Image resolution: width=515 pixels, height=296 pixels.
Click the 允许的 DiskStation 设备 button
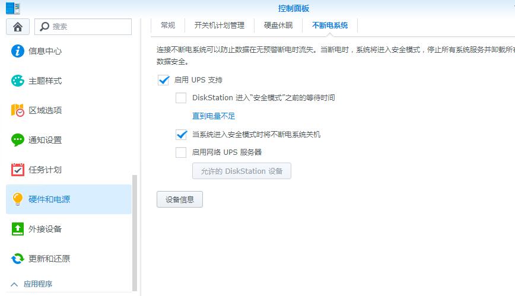[241, 171]
